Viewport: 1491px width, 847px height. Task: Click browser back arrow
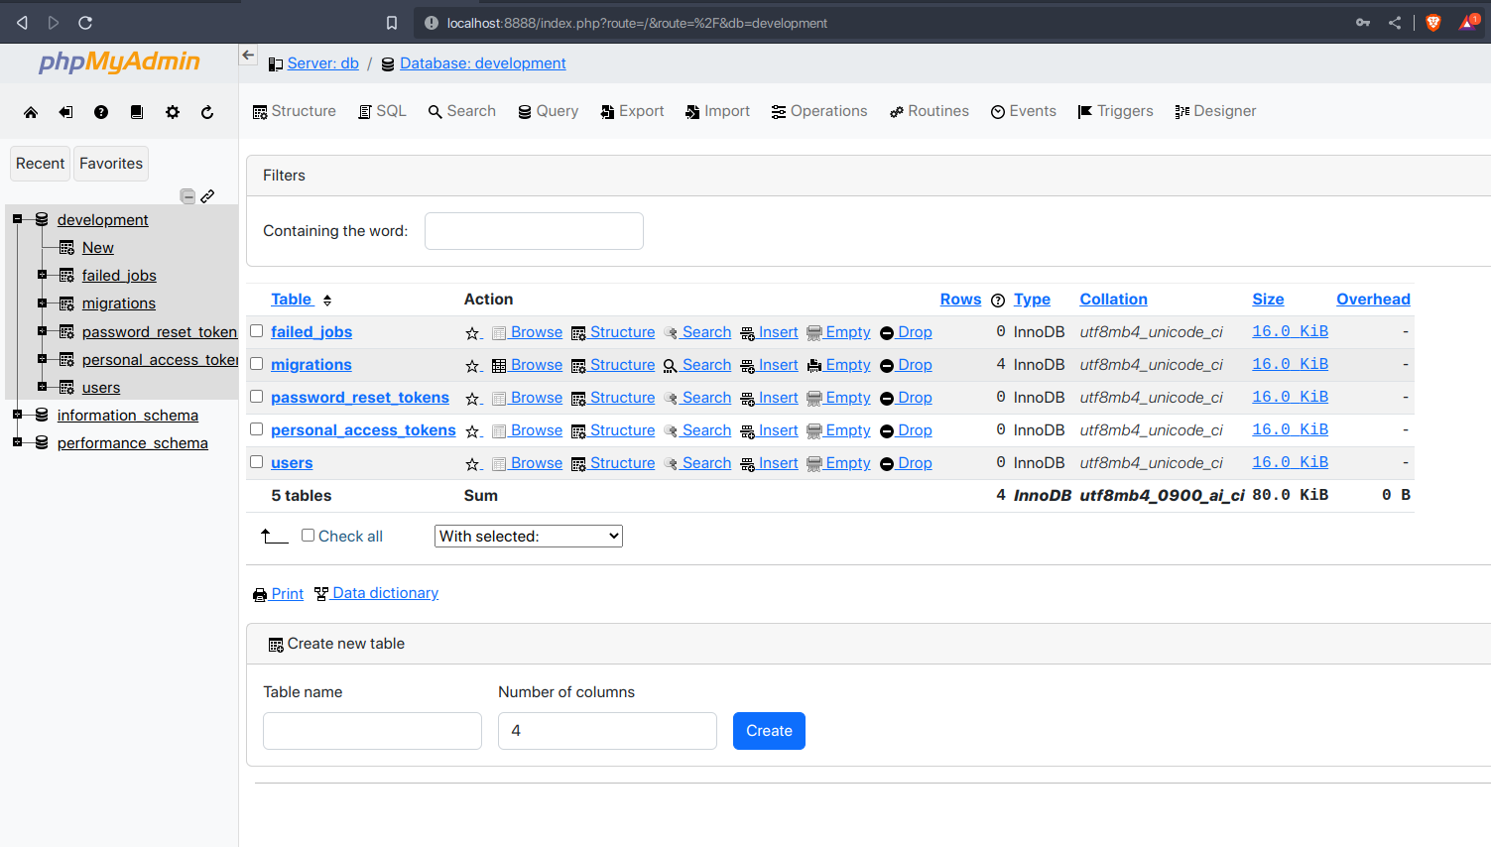pos(22,22)
